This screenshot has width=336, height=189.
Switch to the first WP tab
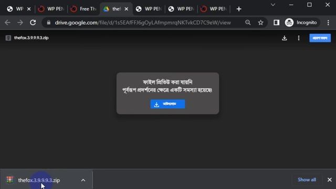pyautogui.click(x=15, y=9)
